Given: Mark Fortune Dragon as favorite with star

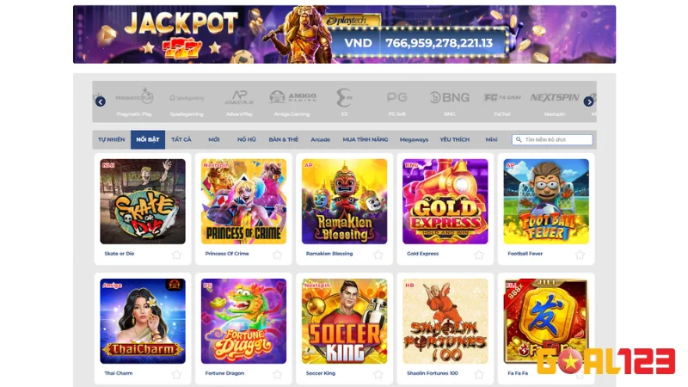Looking at the screenshot, I should pyautogui.click(x=277, y=374).
